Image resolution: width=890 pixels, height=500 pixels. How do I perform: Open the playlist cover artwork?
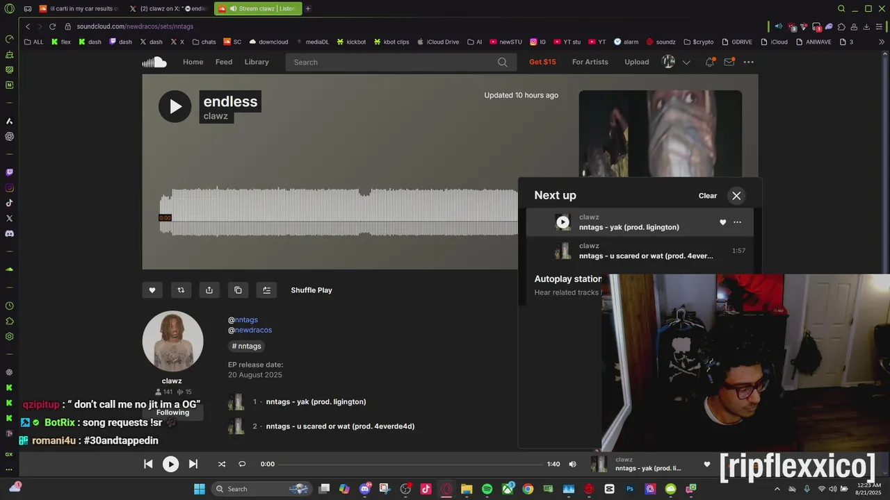(660, 133)
